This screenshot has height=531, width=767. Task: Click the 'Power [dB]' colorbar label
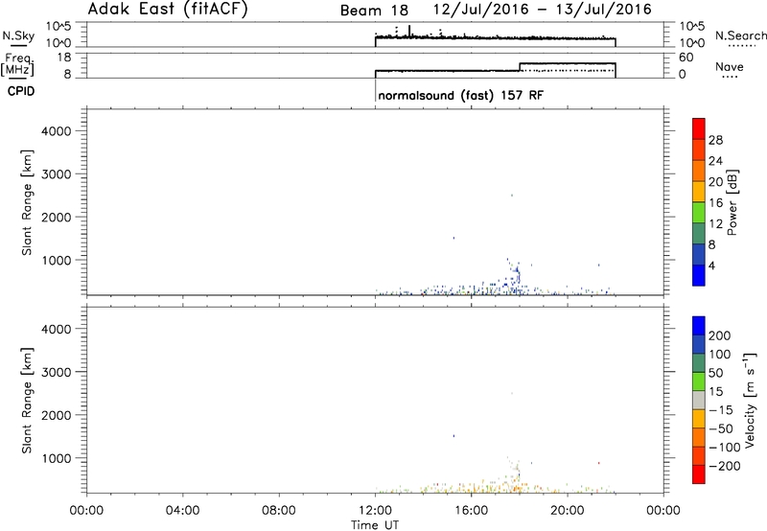click(x=732, y=202)
